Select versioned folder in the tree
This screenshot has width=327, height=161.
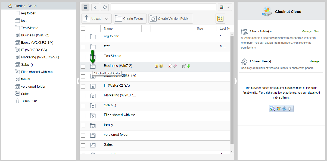[x=33, y=86]
